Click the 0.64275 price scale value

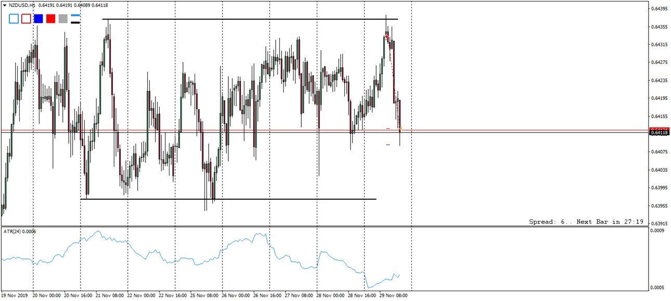click(659, 62)
